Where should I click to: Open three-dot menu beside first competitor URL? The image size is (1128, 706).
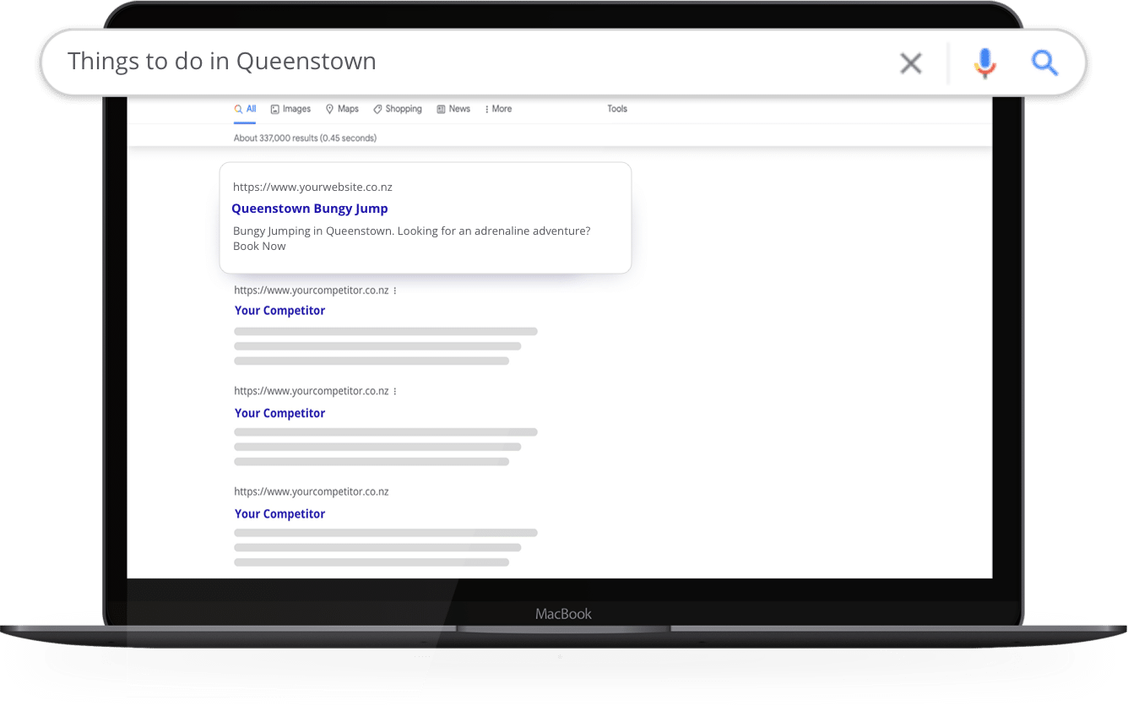pyautogui.click(x=395, y=291)
